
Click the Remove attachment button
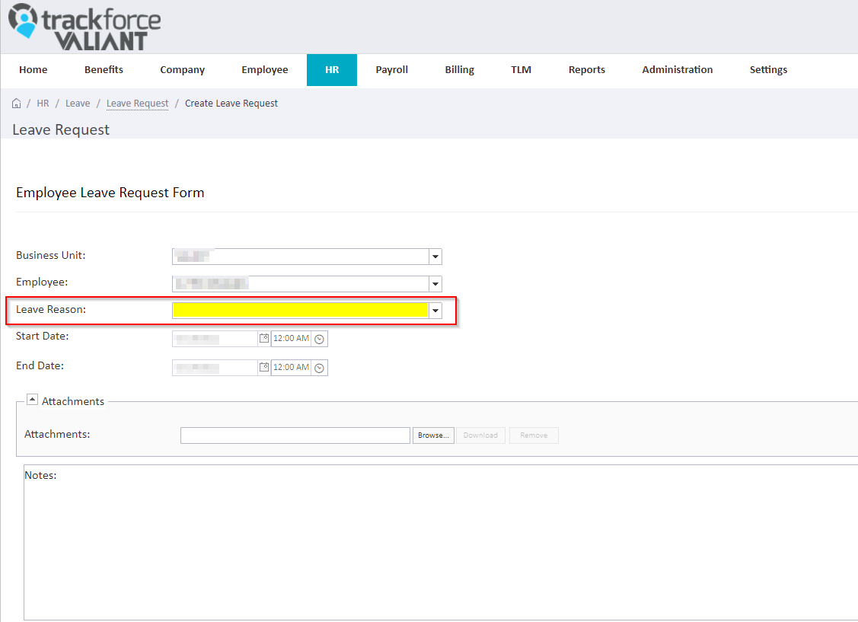(x=534, y=435)
